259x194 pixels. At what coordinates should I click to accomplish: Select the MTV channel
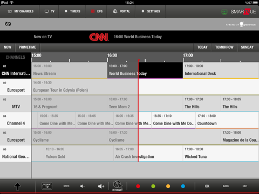coord(16,104)
